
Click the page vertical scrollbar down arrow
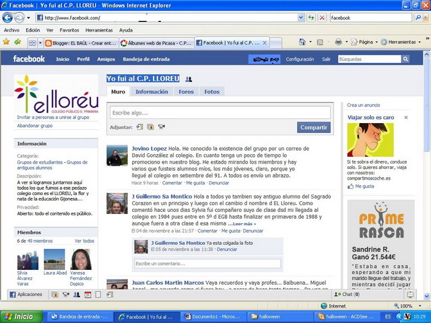[426, 296]
